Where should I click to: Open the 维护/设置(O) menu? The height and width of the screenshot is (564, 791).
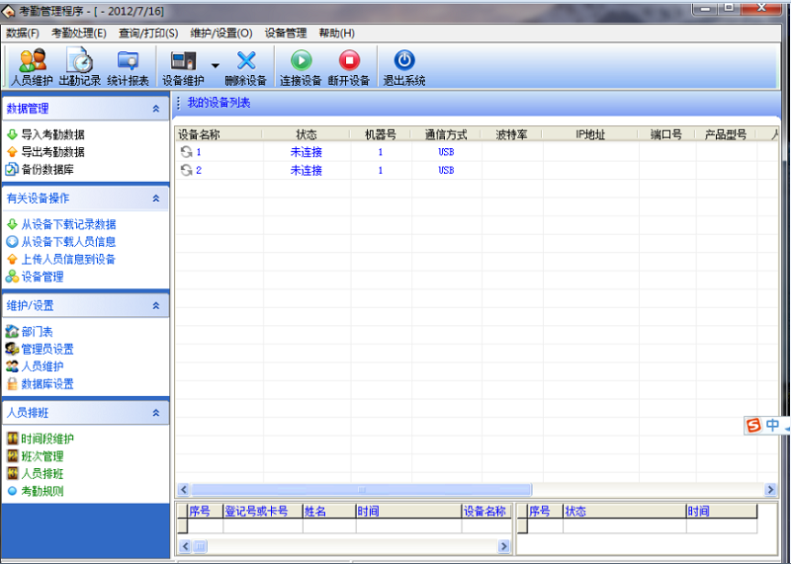pyautogui.click(x=220, y=34)
